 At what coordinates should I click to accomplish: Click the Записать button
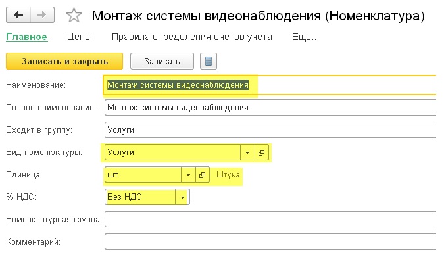tap(162, 61)
